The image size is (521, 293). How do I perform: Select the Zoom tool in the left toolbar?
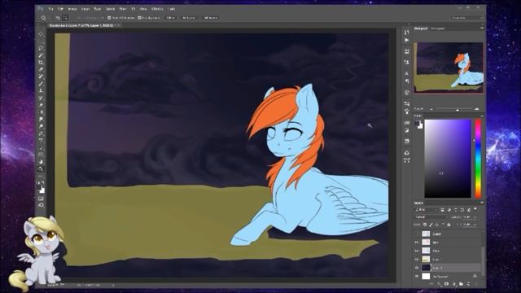(41, 168)
